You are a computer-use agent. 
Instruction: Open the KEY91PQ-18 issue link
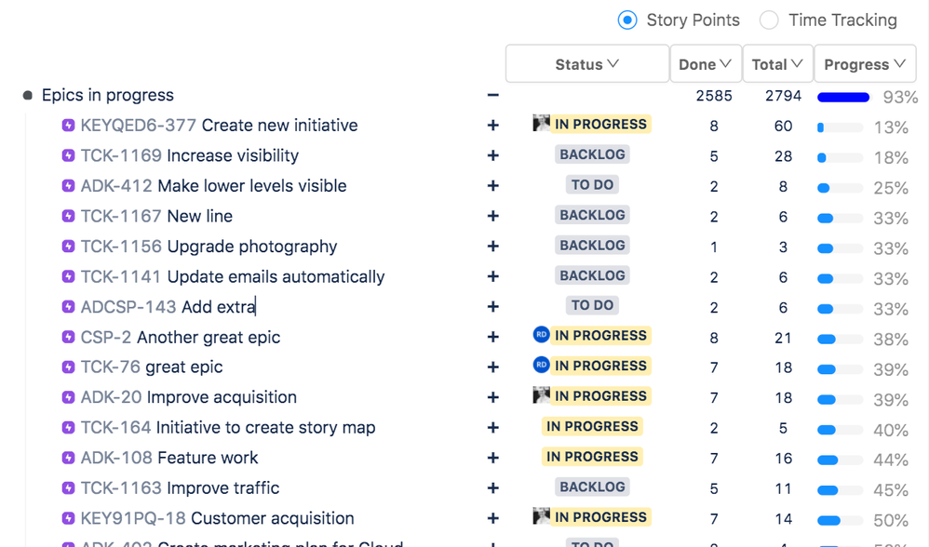[133, 518]
